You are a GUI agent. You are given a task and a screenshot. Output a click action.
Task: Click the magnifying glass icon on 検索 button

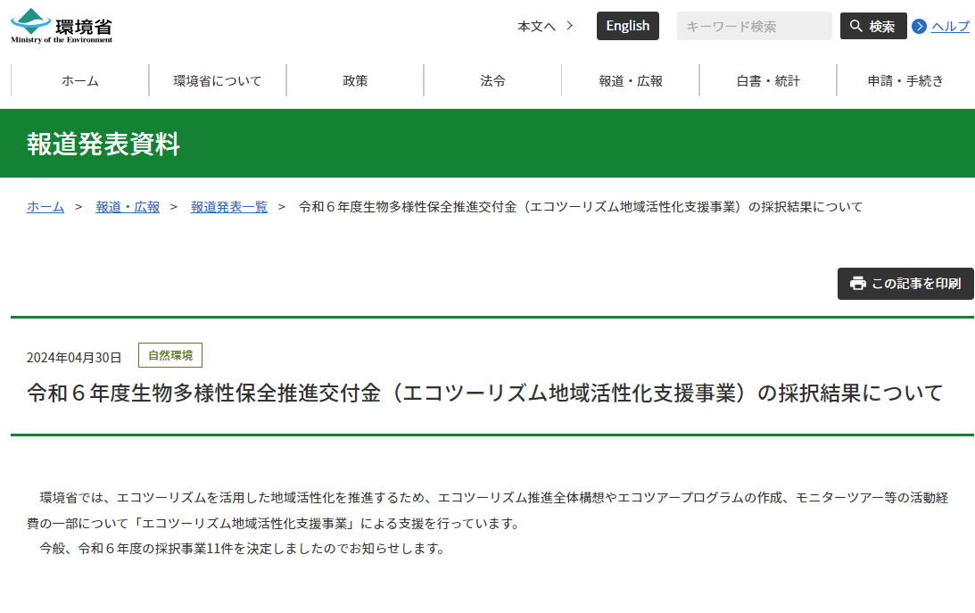coord(857,26)
